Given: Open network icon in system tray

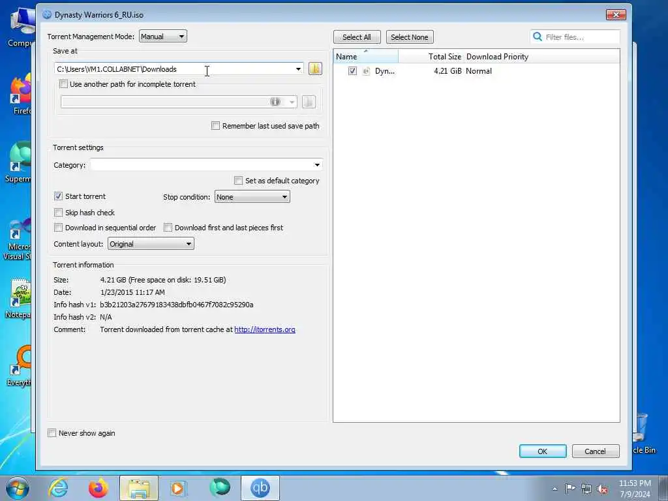Looking at the screenshot, I should pyautogui.click(x=586, y=489).
